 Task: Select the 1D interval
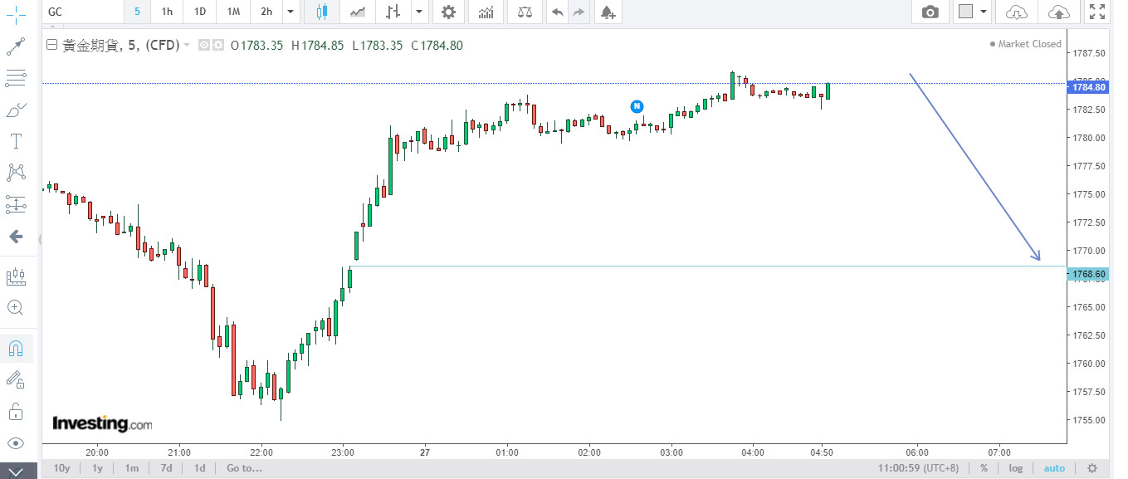click(200, 12)
